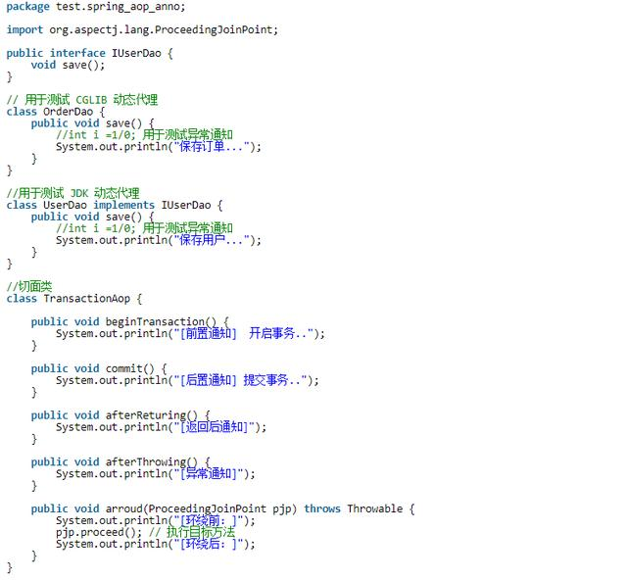
Task: Select the import ProceedingJoinPoint line
Action: tap(142, 30)
